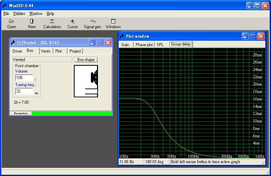Image resolution: width=271 pixels, height=176 pixels.
Task: Switch to the Phase plot tab
Action: [x=144, y=44]
